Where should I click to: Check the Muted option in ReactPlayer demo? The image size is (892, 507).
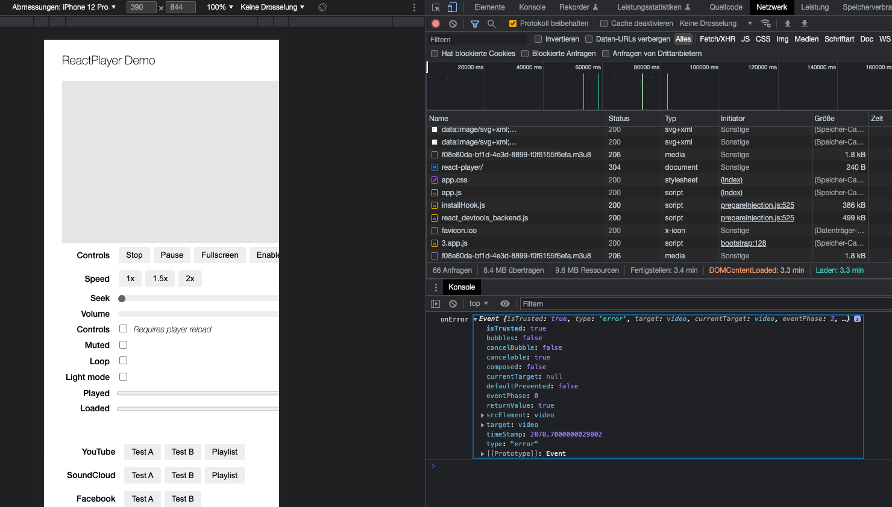coord(122,345)
